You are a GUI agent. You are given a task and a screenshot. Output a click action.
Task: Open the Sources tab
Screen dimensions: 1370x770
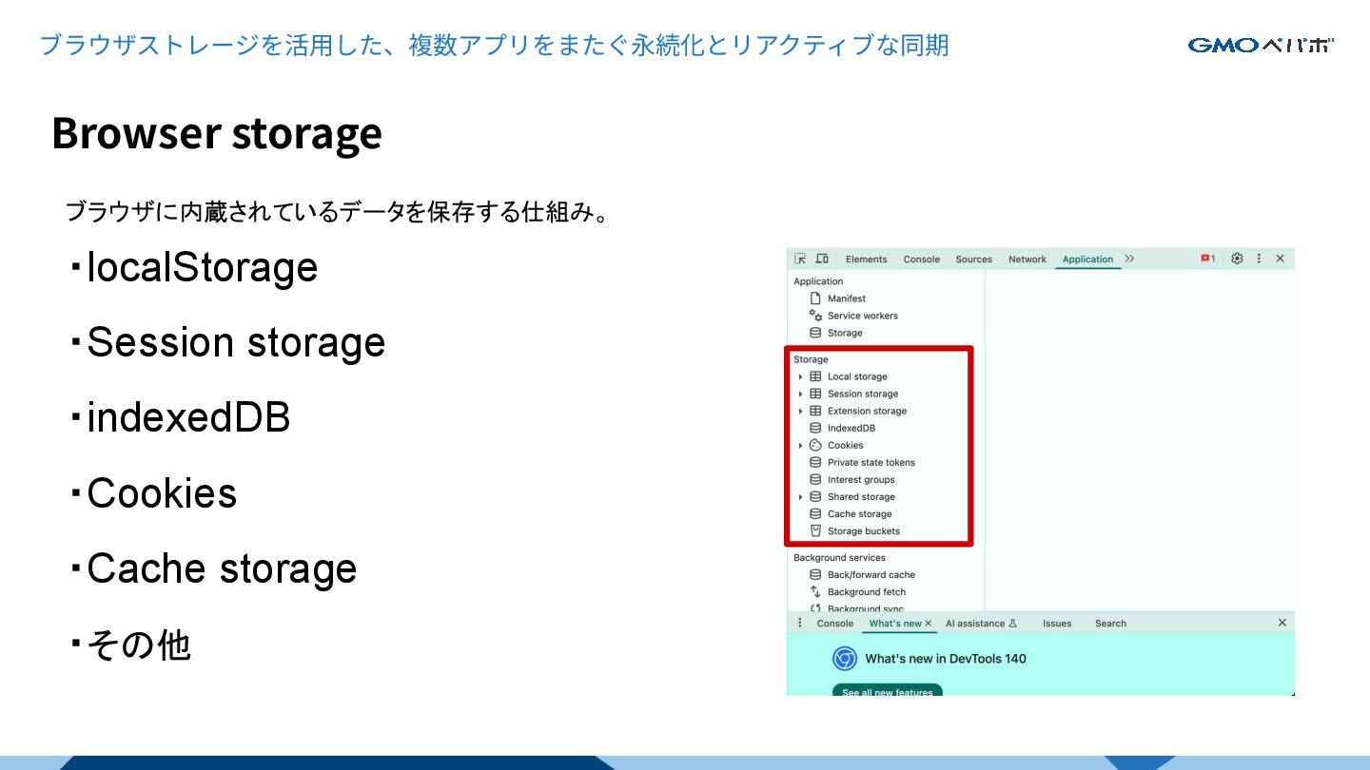click(973, 259)
